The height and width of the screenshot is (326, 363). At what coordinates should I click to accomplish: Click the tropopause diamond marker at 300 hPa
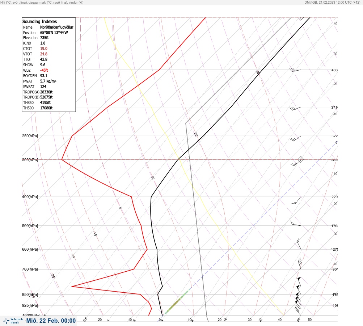[300, 159]
